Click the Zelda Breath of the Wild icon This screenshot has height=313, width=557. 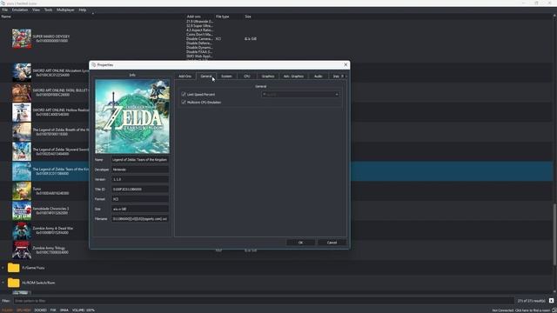[x=22, y=131]
